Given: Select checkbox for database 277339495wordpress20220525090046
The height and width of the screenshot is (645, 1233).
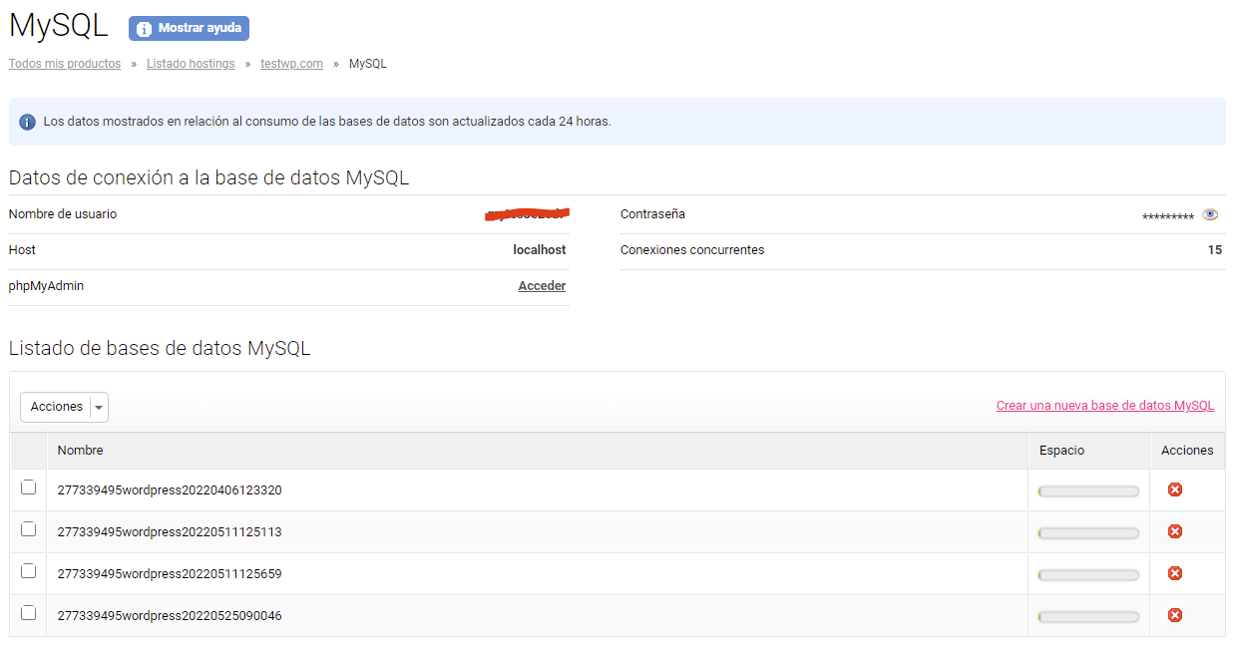Looking at the screenshot, I should pyautogui.click(x=28, y=613).
